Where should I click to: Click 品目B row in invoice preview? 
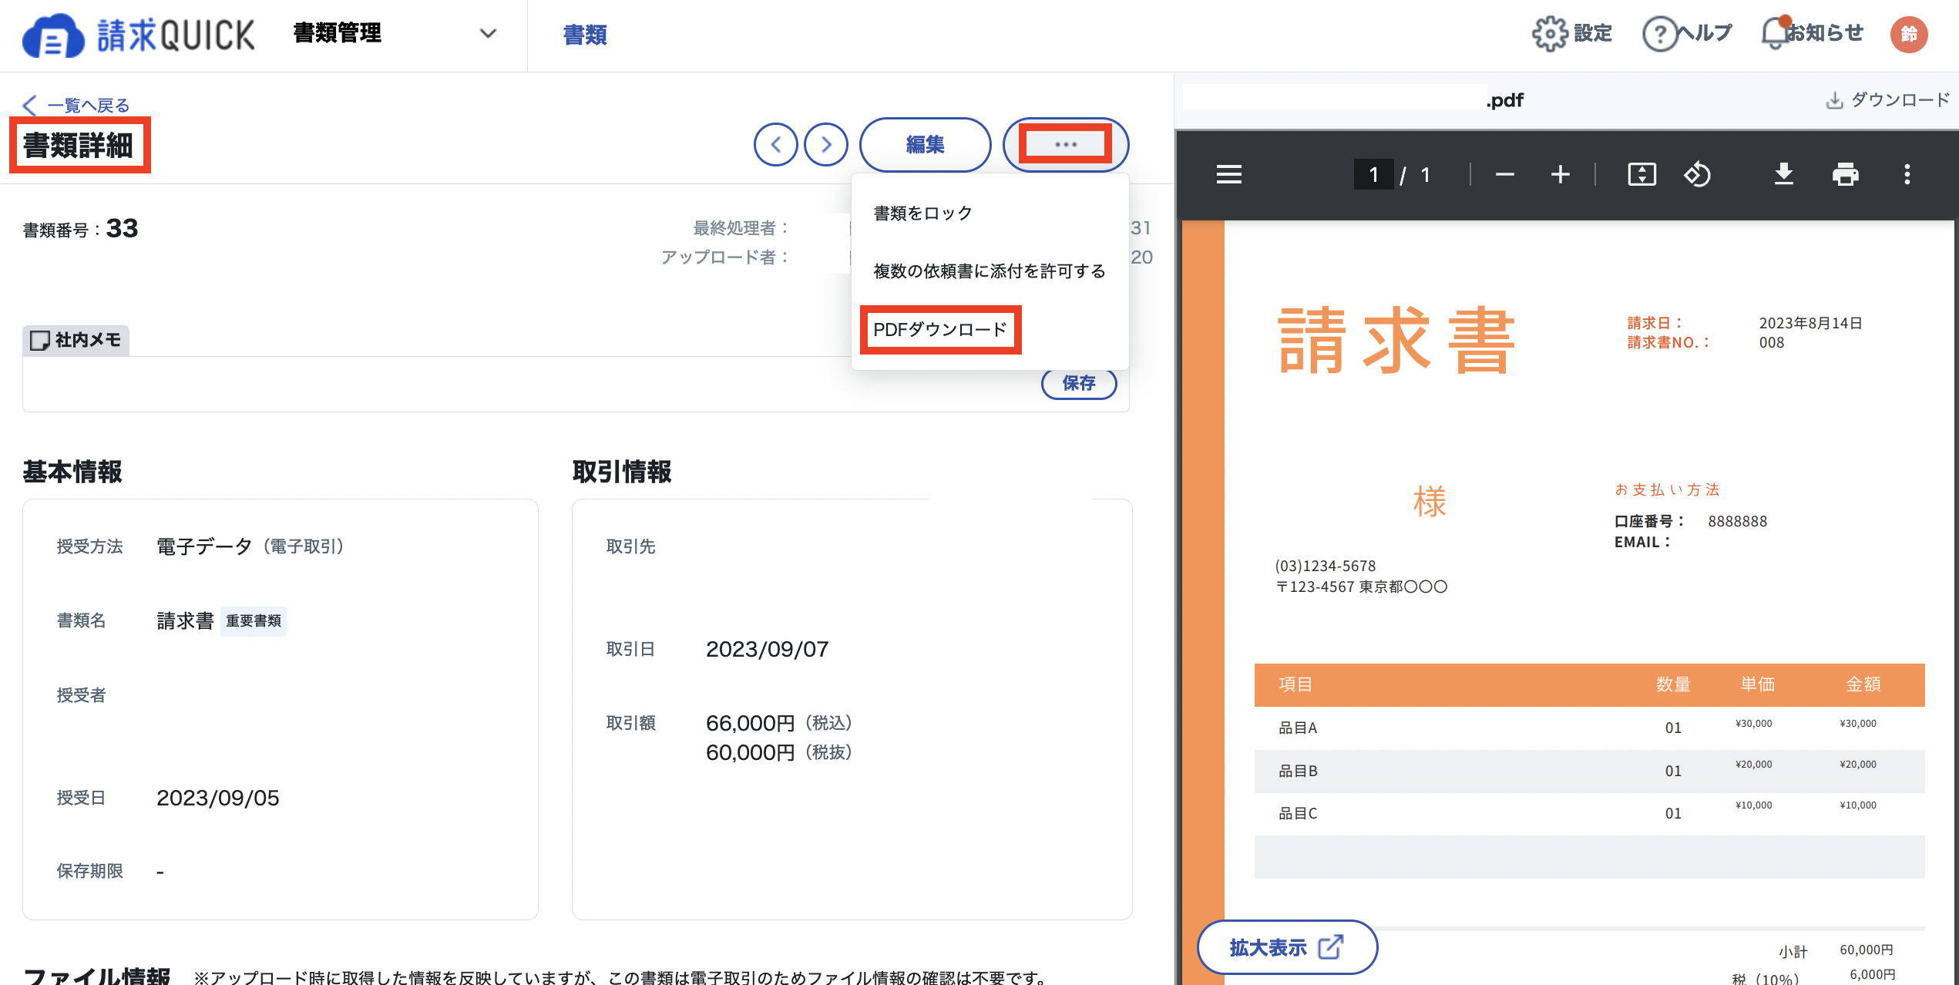1589,772
